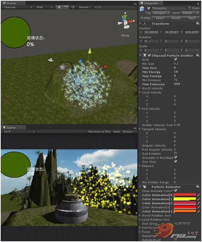Toggle One Shot checkbox
This screenshot has width=202, height=242.
coord(176,162)
